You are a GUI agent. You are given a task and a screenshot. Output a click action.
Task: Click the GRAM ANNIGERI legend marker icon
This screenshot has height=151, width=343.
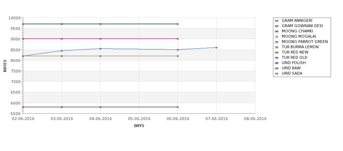tap(277, 21)
